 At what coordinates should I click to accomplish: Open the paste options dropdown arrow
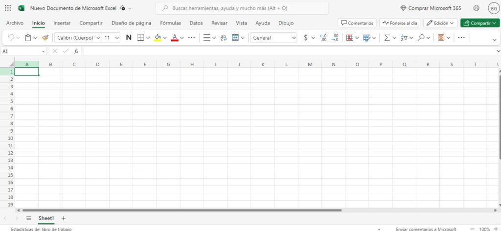coord(35,38)
